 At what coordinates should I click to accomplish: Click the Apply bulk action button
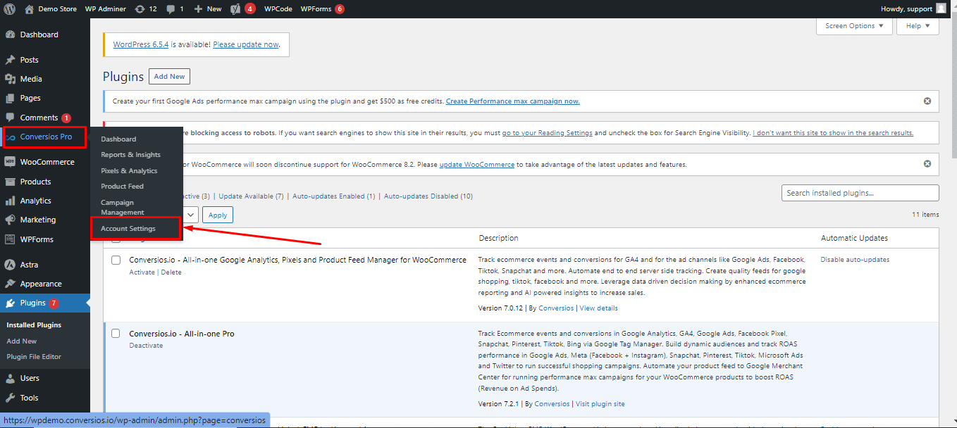218,215
